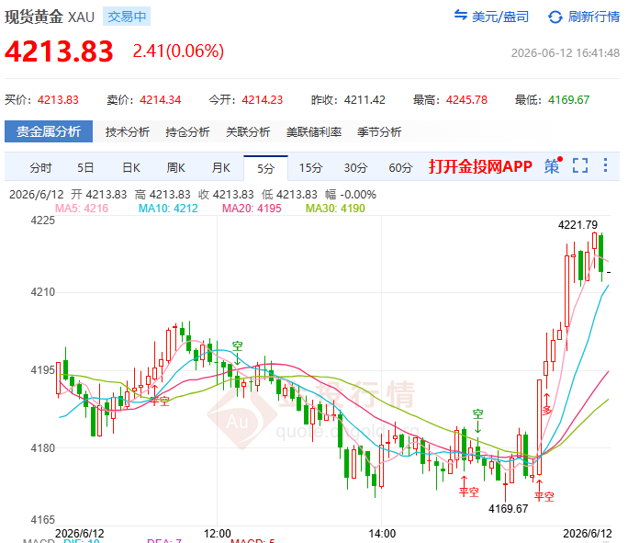Screen dimensions: 628x543
Task: Click the 买价 value 4213.83
Action: click(x=58, y=100)
